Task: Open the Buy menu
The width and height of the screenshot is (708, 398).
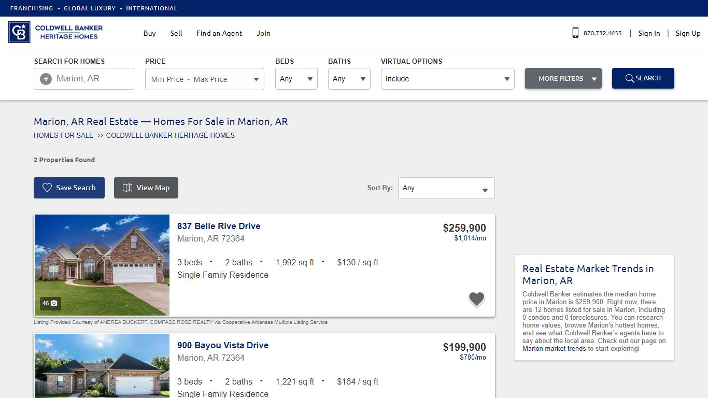Action: [x=149, y=33]
